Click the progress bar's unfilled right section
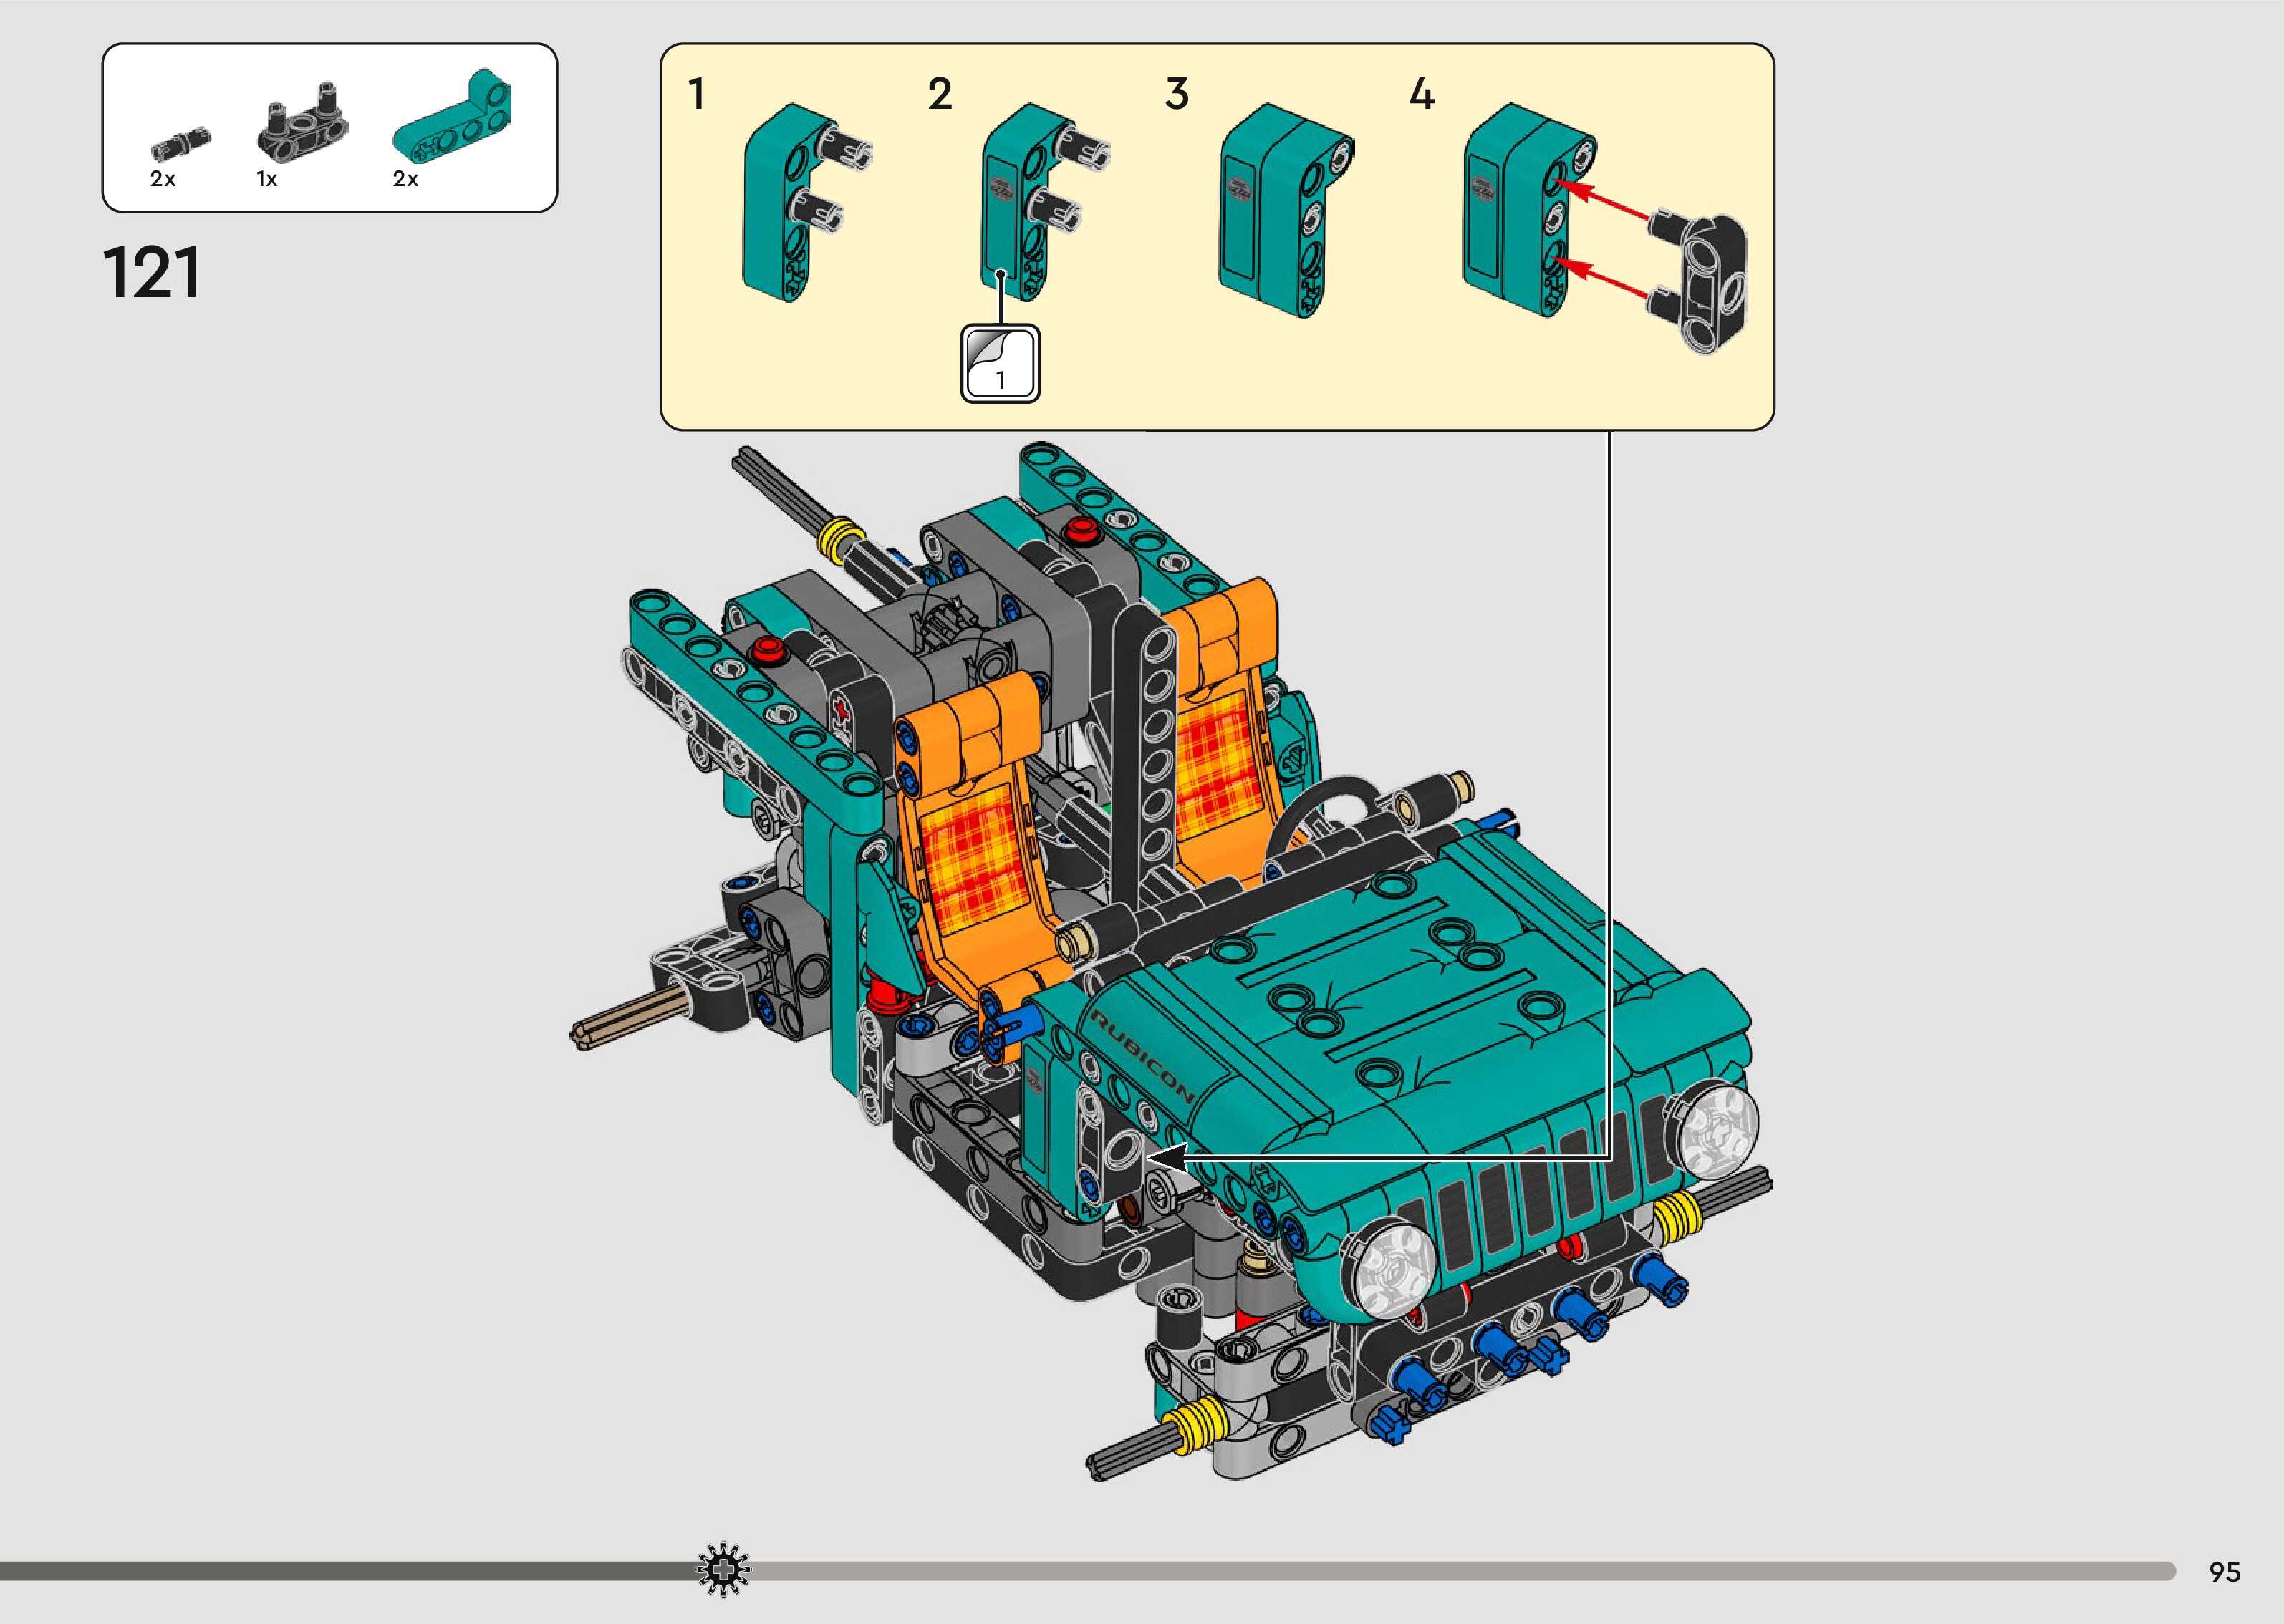Viewport: 2284px width, 1624px height. 1450,1571
